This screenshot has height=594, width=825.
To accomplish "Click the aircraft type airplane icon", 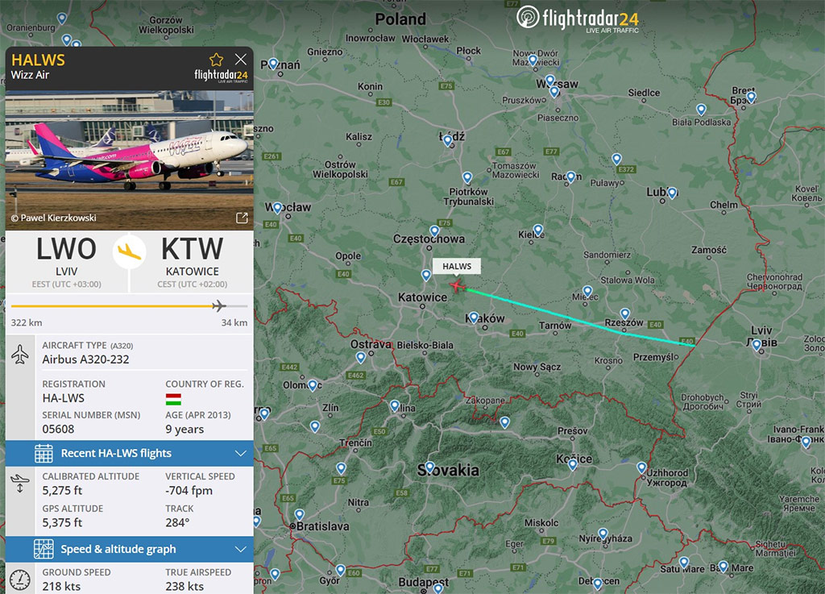I will point(20,354).
